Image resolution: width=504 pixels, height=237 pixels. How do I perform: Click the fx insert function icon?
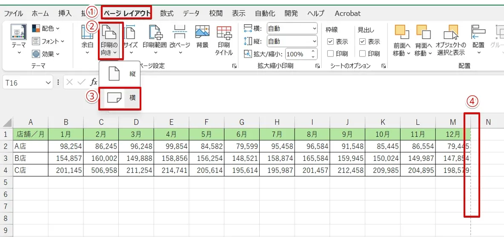(x=94, y=83)
